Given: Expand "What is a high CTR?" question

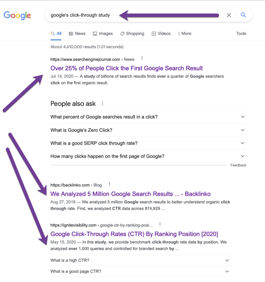Looking at the screenshot, I should pos(227,260).
